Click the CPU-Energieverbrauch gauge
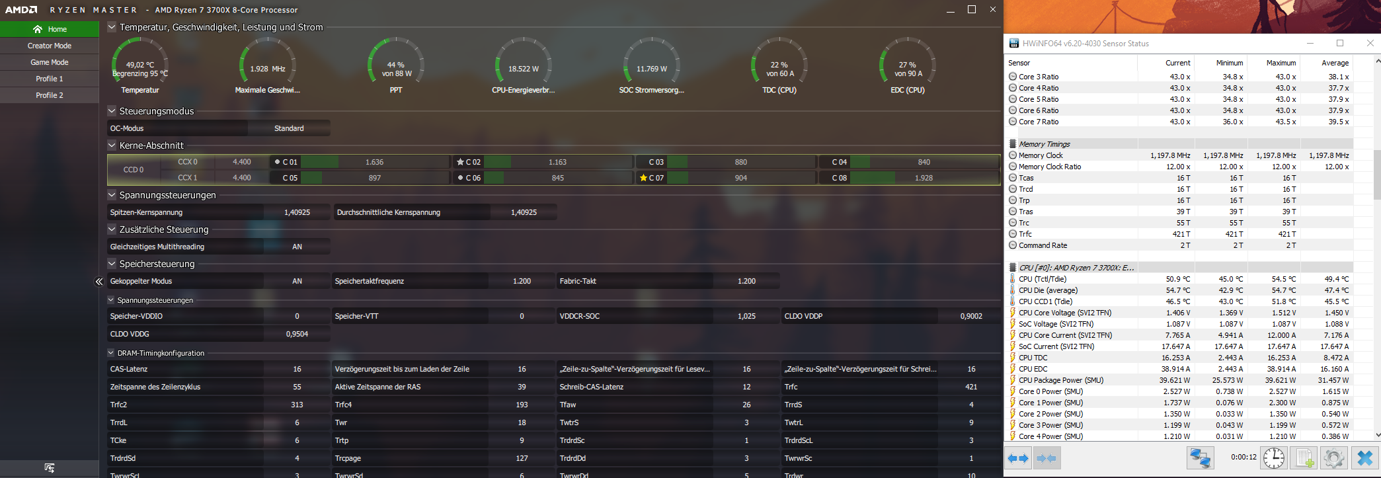 (524, 66)
